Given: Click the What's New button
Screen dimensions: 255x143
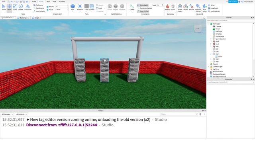Looking at the screenshot, I should pyautogui.click(x=233, y=2).
